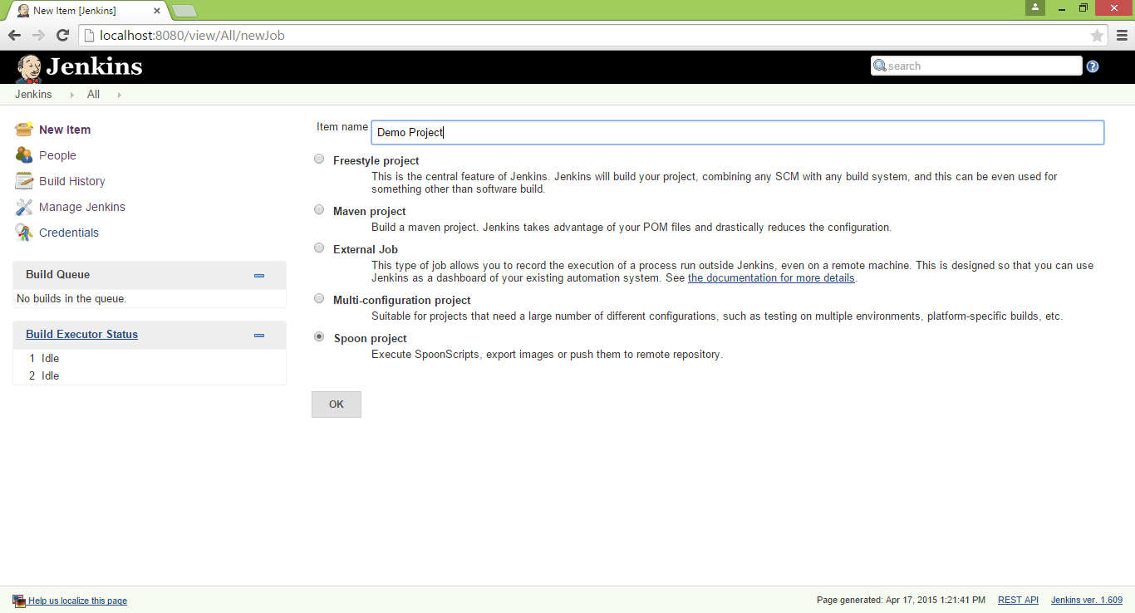The image size is (1135, 613).
Task: Select the Maven project radio button
Action: pyautogui.click(x=319, y=210)
